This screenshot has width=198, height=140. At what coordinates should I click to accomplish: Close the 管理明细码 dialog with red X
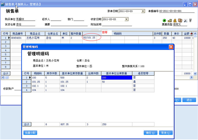(x=171, y=47)
